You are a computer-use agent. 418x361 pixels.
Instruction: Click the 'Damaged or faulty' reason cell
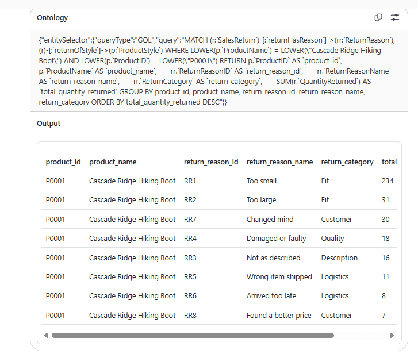[x=276, y=239]
